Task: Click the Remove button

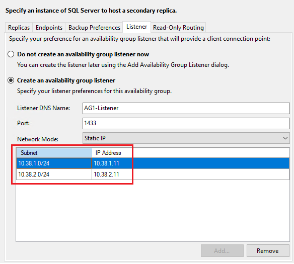Action: tap(268, 251)
